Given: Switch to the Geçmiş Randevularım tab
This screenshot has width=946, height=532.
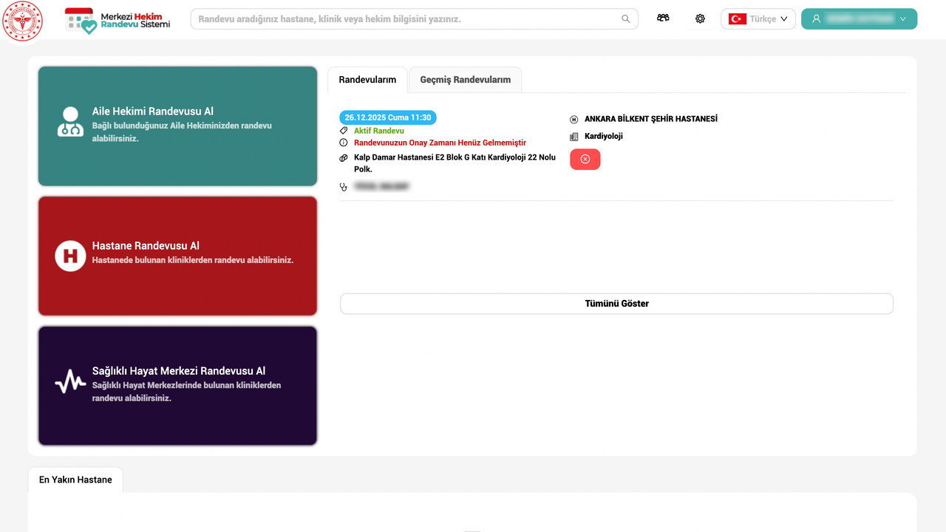Looking at the screenshot, I should point(465,80).
